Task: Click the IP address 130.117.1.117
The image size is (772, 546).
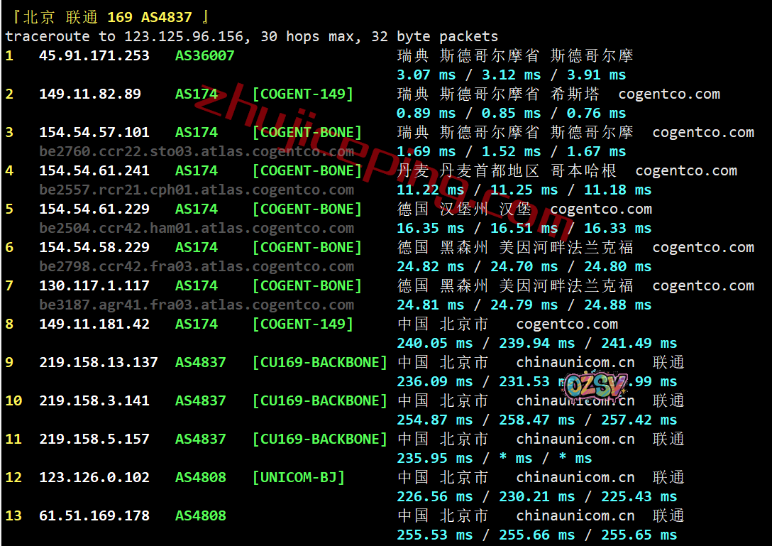Action: (94, 285)
